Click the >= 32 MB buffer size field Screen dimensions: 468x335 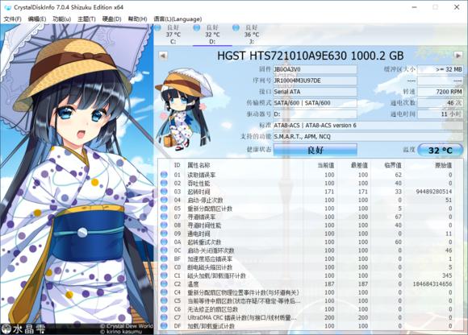[x=441, y=69]
